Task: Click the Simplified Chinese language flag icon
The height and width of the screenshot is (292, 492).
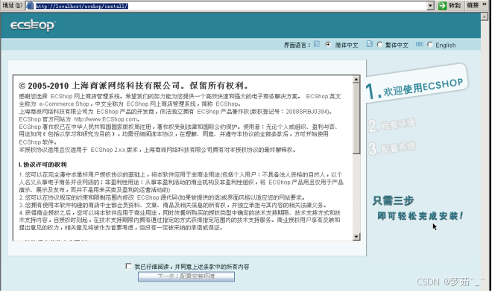Action: click(317, 44)
